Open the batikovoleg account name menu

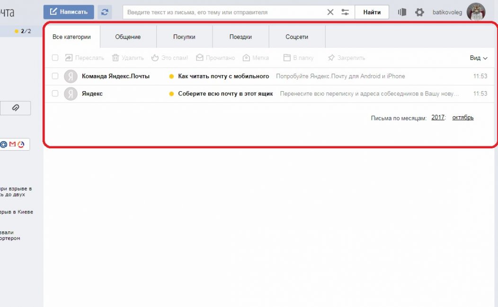point(447,12)
